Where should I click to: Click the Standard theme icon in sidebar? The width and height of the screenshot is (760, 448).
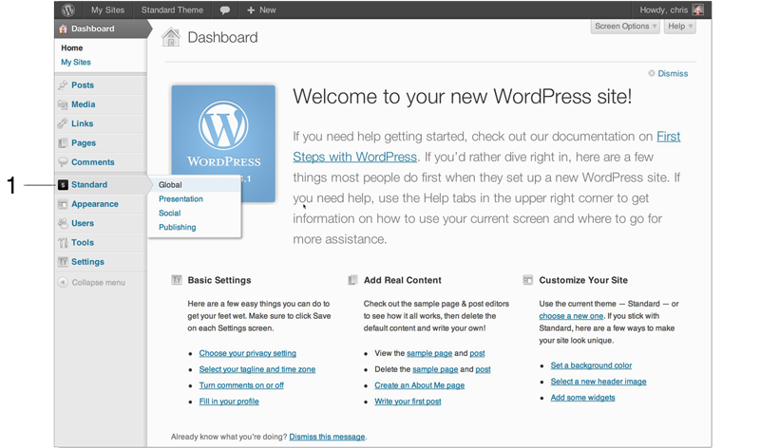[63, 185]
